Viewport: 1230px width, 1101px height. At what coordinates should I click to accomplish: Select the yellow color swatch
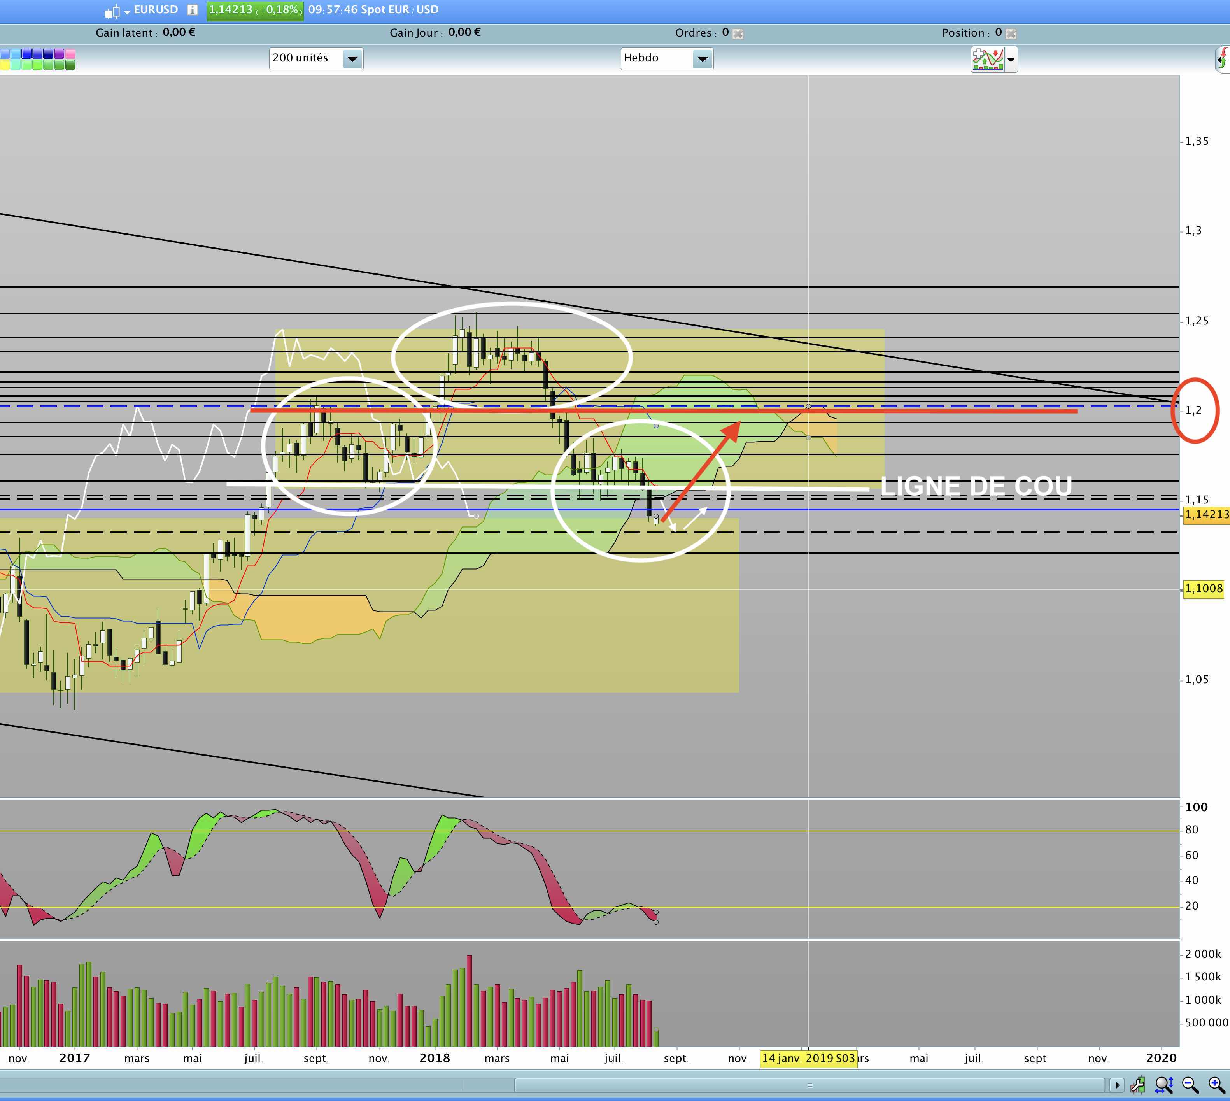point(4,64)
